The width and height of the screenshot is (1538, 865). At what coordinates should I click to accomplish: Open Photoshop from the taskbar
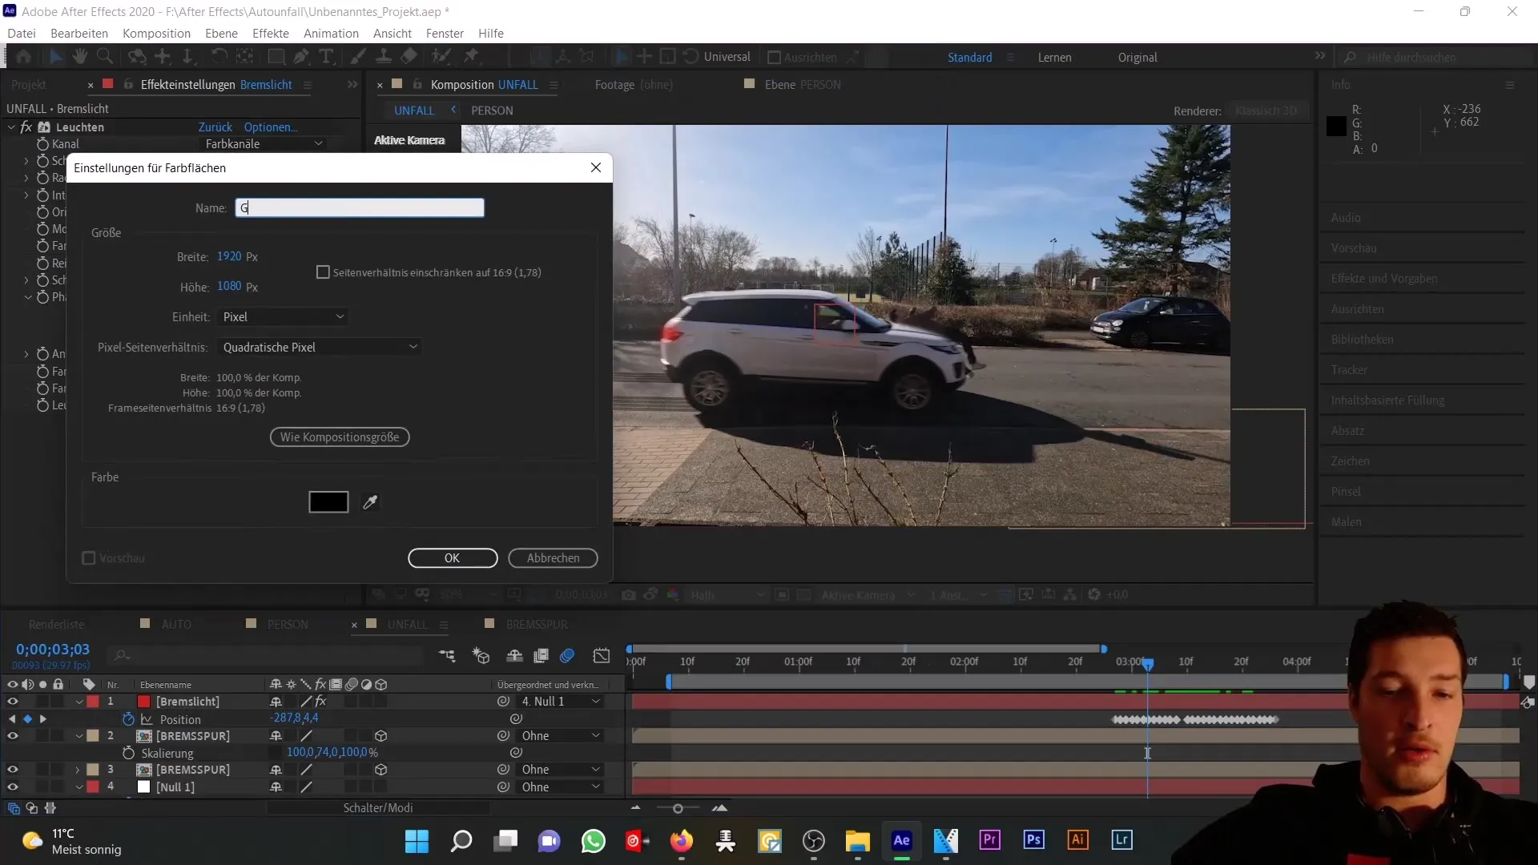pyautogui.click(x=1033, y=840)
